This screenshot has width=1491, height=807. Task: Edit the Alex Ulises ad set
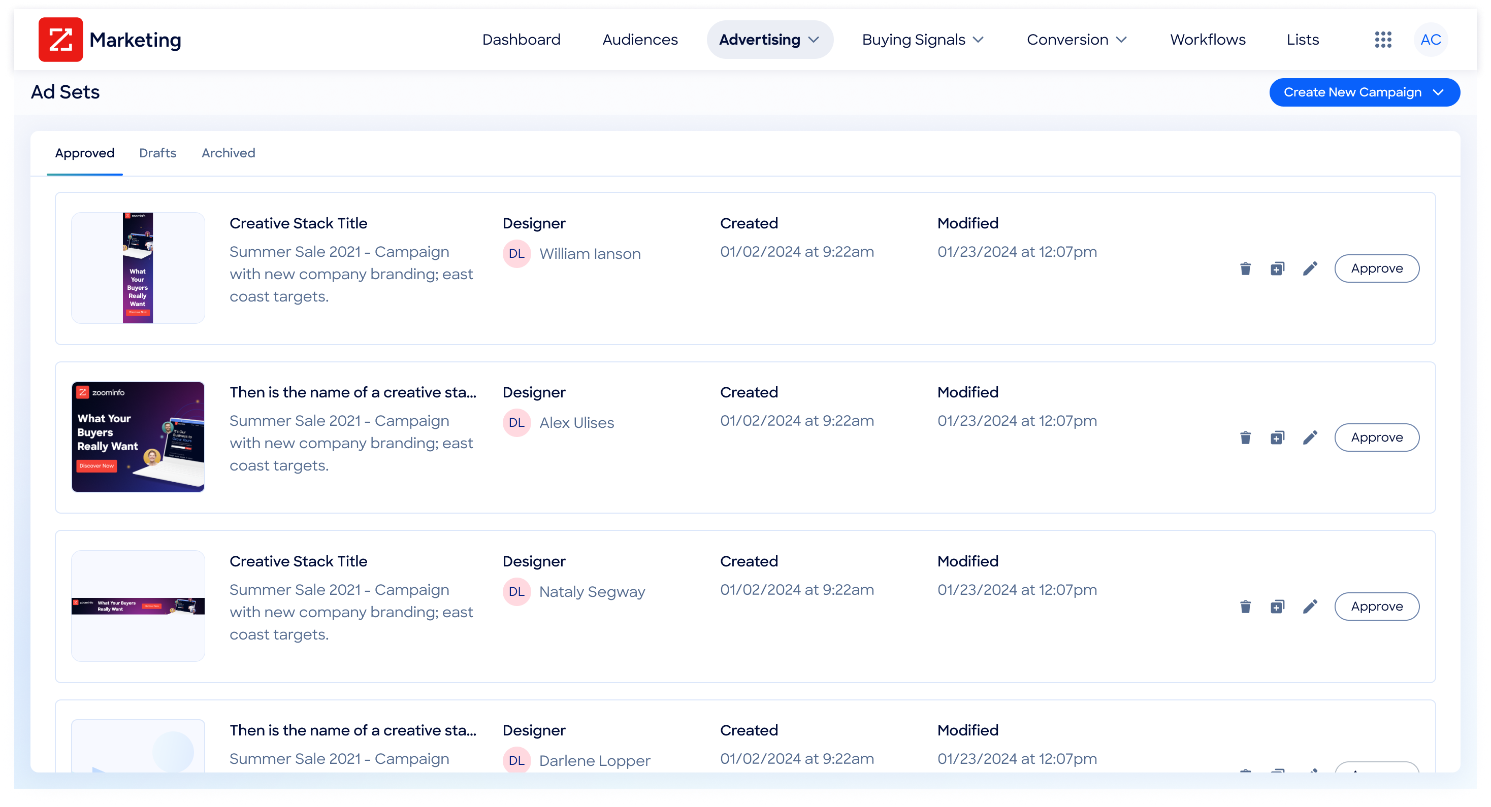[1310, 438]
